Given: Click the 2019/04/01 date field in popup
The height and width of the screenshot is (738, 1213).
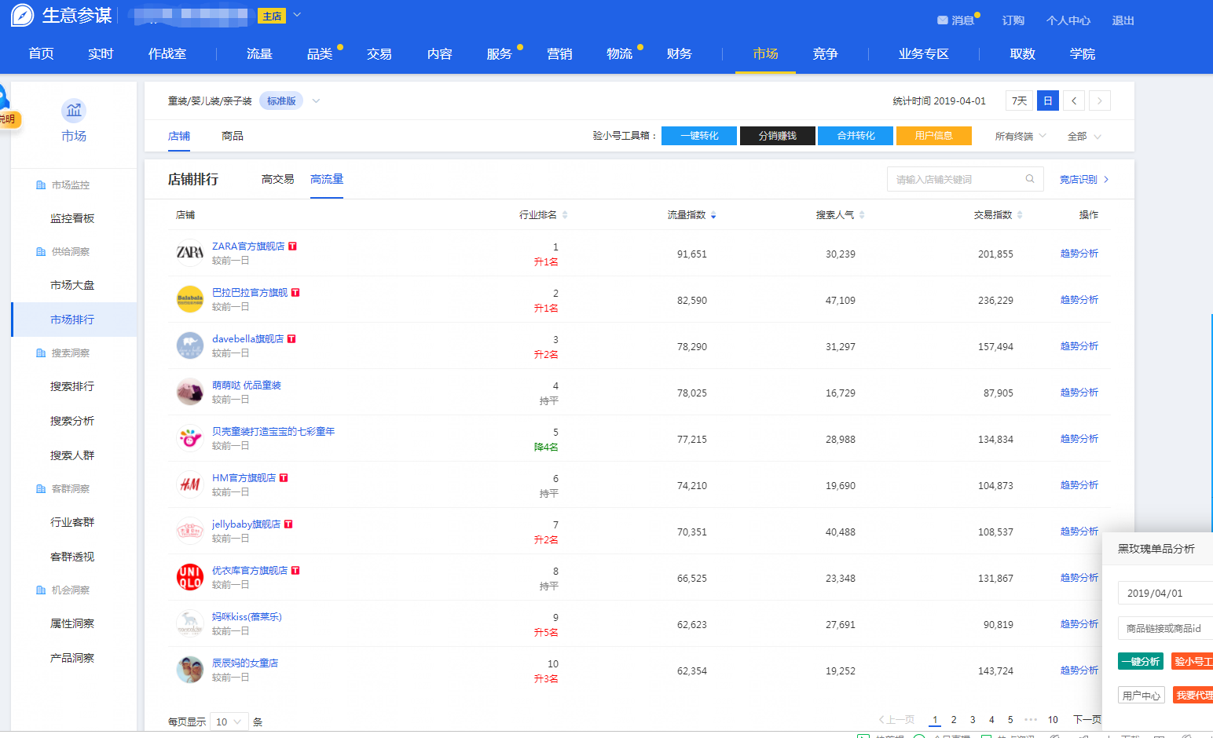Looking at the screenshot, I should 1165,593.
